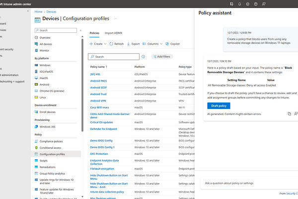Open the settings gear in header
Image resolution: width=298 pixels, height=199 pixels.
pos(247,4)
